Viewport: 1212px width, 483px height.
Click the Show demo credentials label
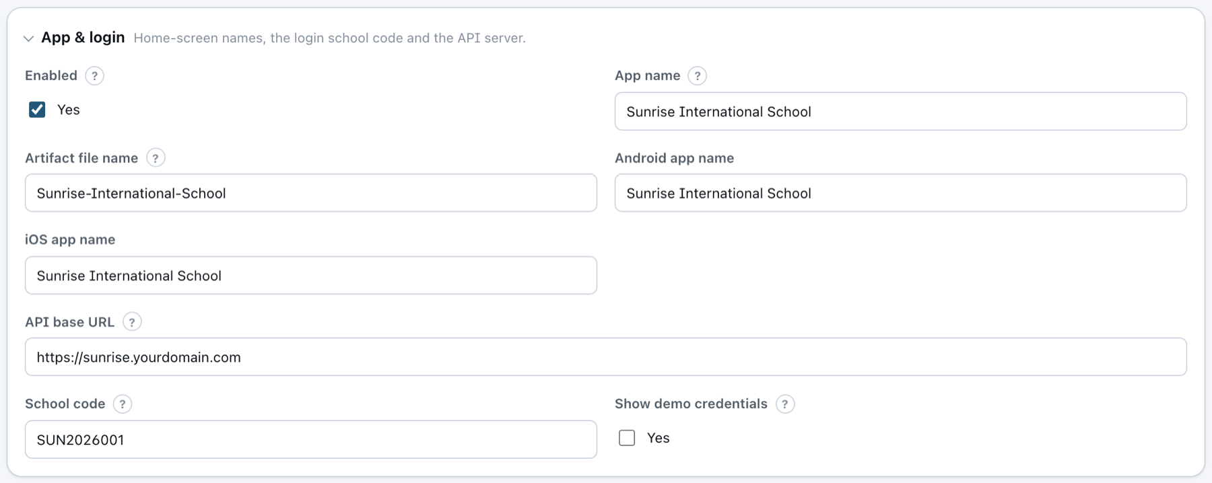pyautogui.click(x=691, y=404)
